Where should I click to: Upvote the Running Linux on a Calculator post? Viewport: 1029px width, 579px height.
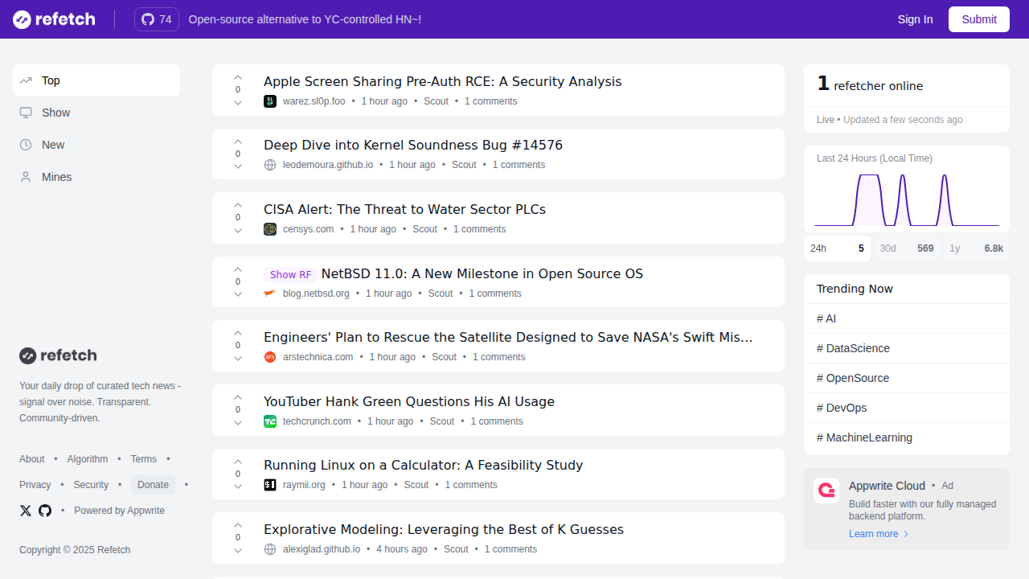(x=238, y=462)
